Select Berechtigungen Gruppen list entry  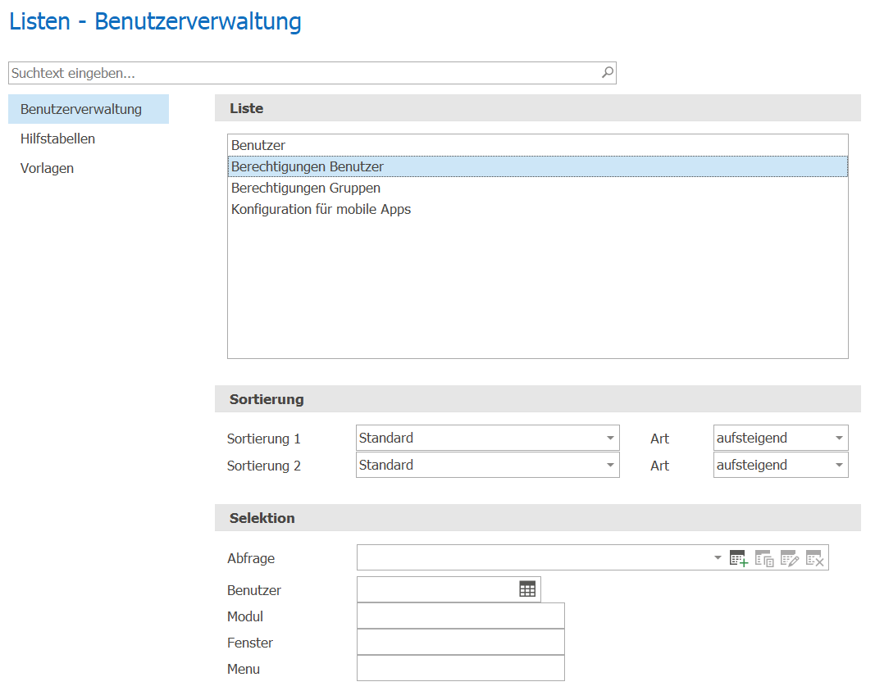point(538,188)
